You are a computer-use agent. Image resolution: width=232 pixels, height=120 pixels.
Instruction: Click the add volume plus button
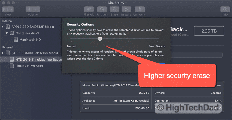(x=30, y=9)
